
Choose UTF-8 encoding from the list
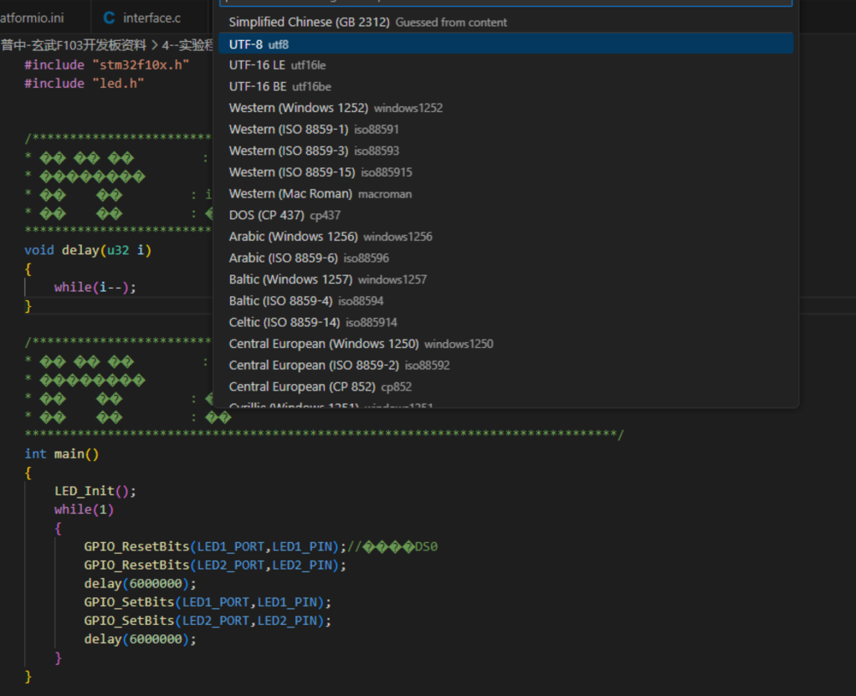point(259,43)
